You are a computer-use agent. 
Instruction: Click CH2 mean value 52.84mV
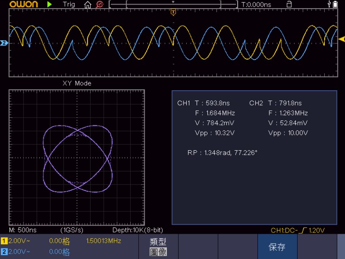[294, 123]
